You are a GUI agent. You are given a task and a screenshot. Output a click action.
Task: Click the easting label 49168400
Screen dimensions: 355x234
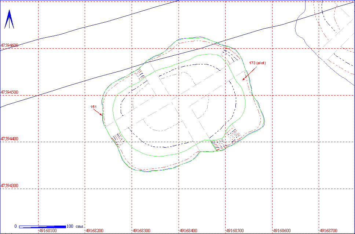tap(189, 231)
